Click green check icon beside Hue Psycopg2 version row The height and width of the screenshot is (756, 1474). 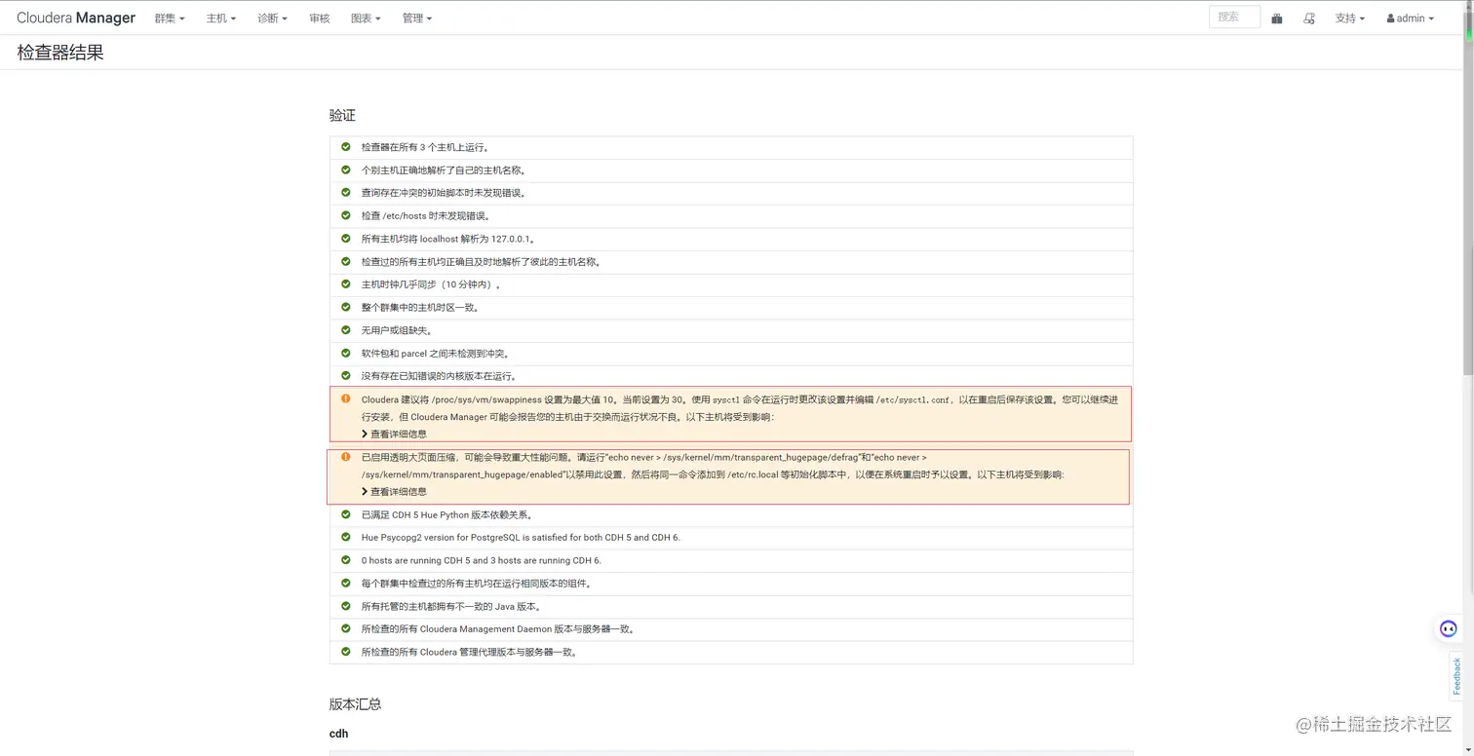click(345, 537)
